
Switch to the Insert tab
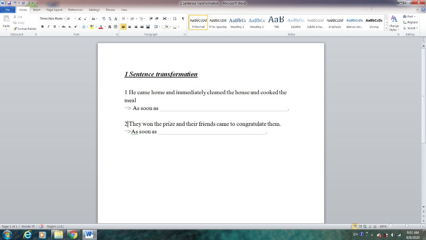point(37,10)
